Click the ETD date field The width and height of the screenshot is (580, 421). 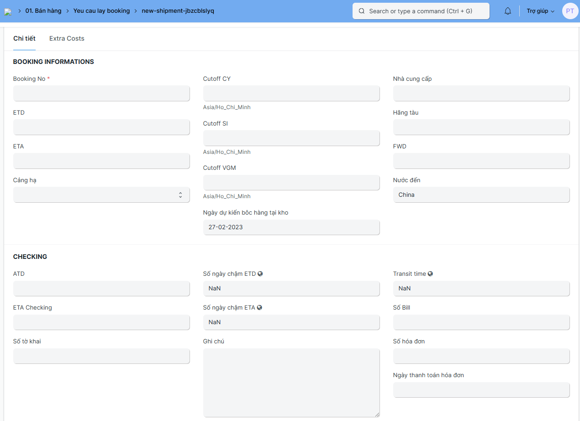pos(101,127)
